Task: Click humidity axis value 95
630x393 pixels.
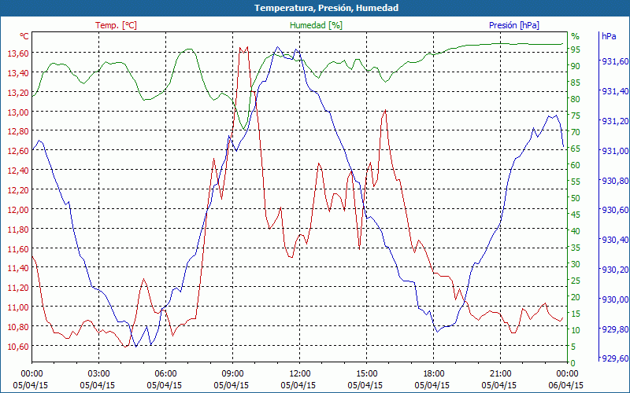Action: [576, 50]
